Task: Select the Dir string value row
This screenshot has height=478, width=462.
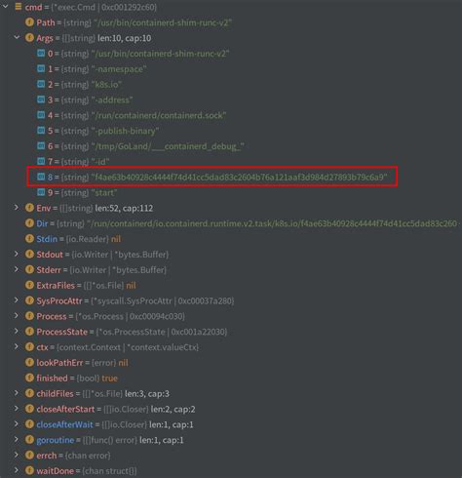Action: tap(243, 223)
